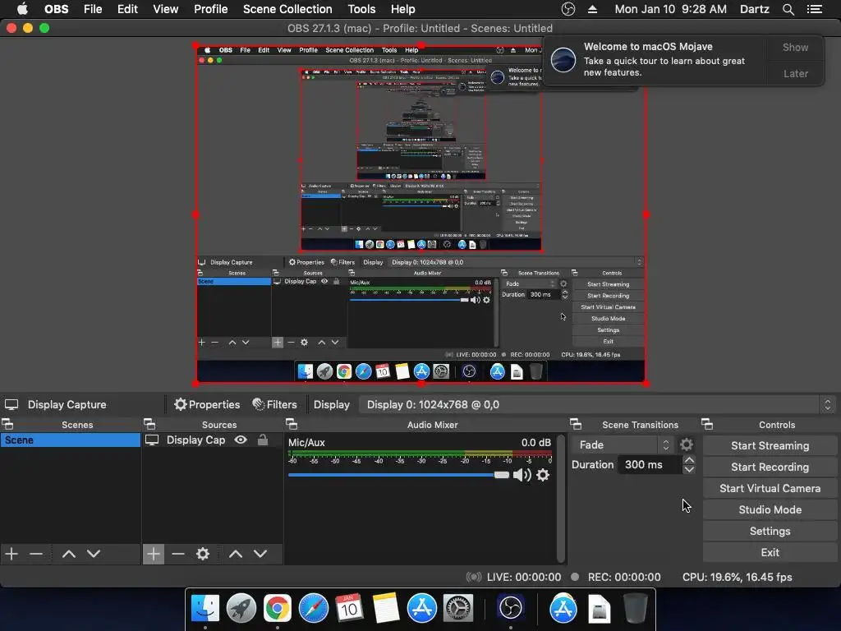Image resolution: width=841 pixels, height=631 pixels.
Task: Open source Properties in toolbar
Action: click(x=207, y=404)
